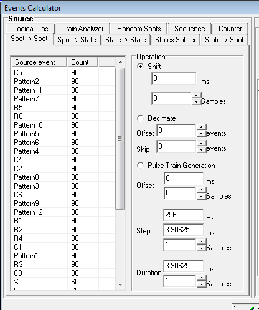Select the R6 source event
This screenshot has height=310, width=259.
click(x=63, y=116)
